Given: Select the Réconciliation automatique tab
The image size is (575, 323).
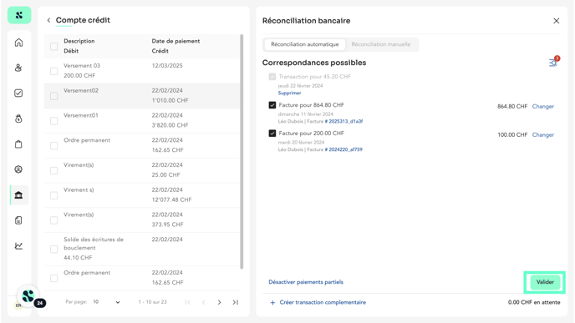Looking at the screenshot, I should pos(305,44).
